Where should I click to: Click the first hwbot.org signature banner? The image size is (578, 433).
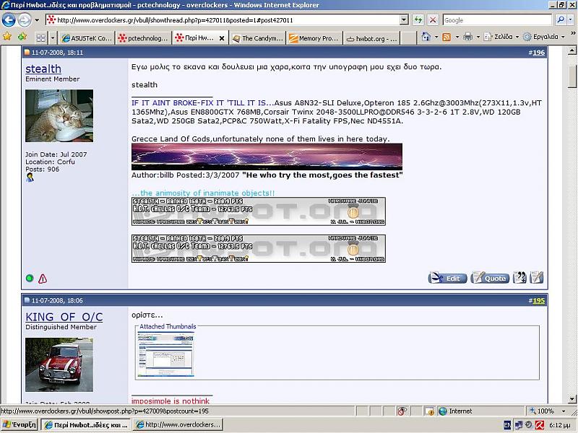tap(259, 211)
